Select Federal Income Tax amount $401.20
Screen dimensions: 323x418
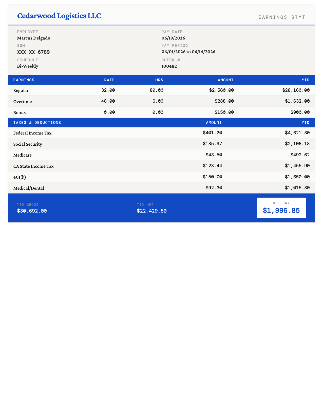pyautogui.click(x=212, y=133)
